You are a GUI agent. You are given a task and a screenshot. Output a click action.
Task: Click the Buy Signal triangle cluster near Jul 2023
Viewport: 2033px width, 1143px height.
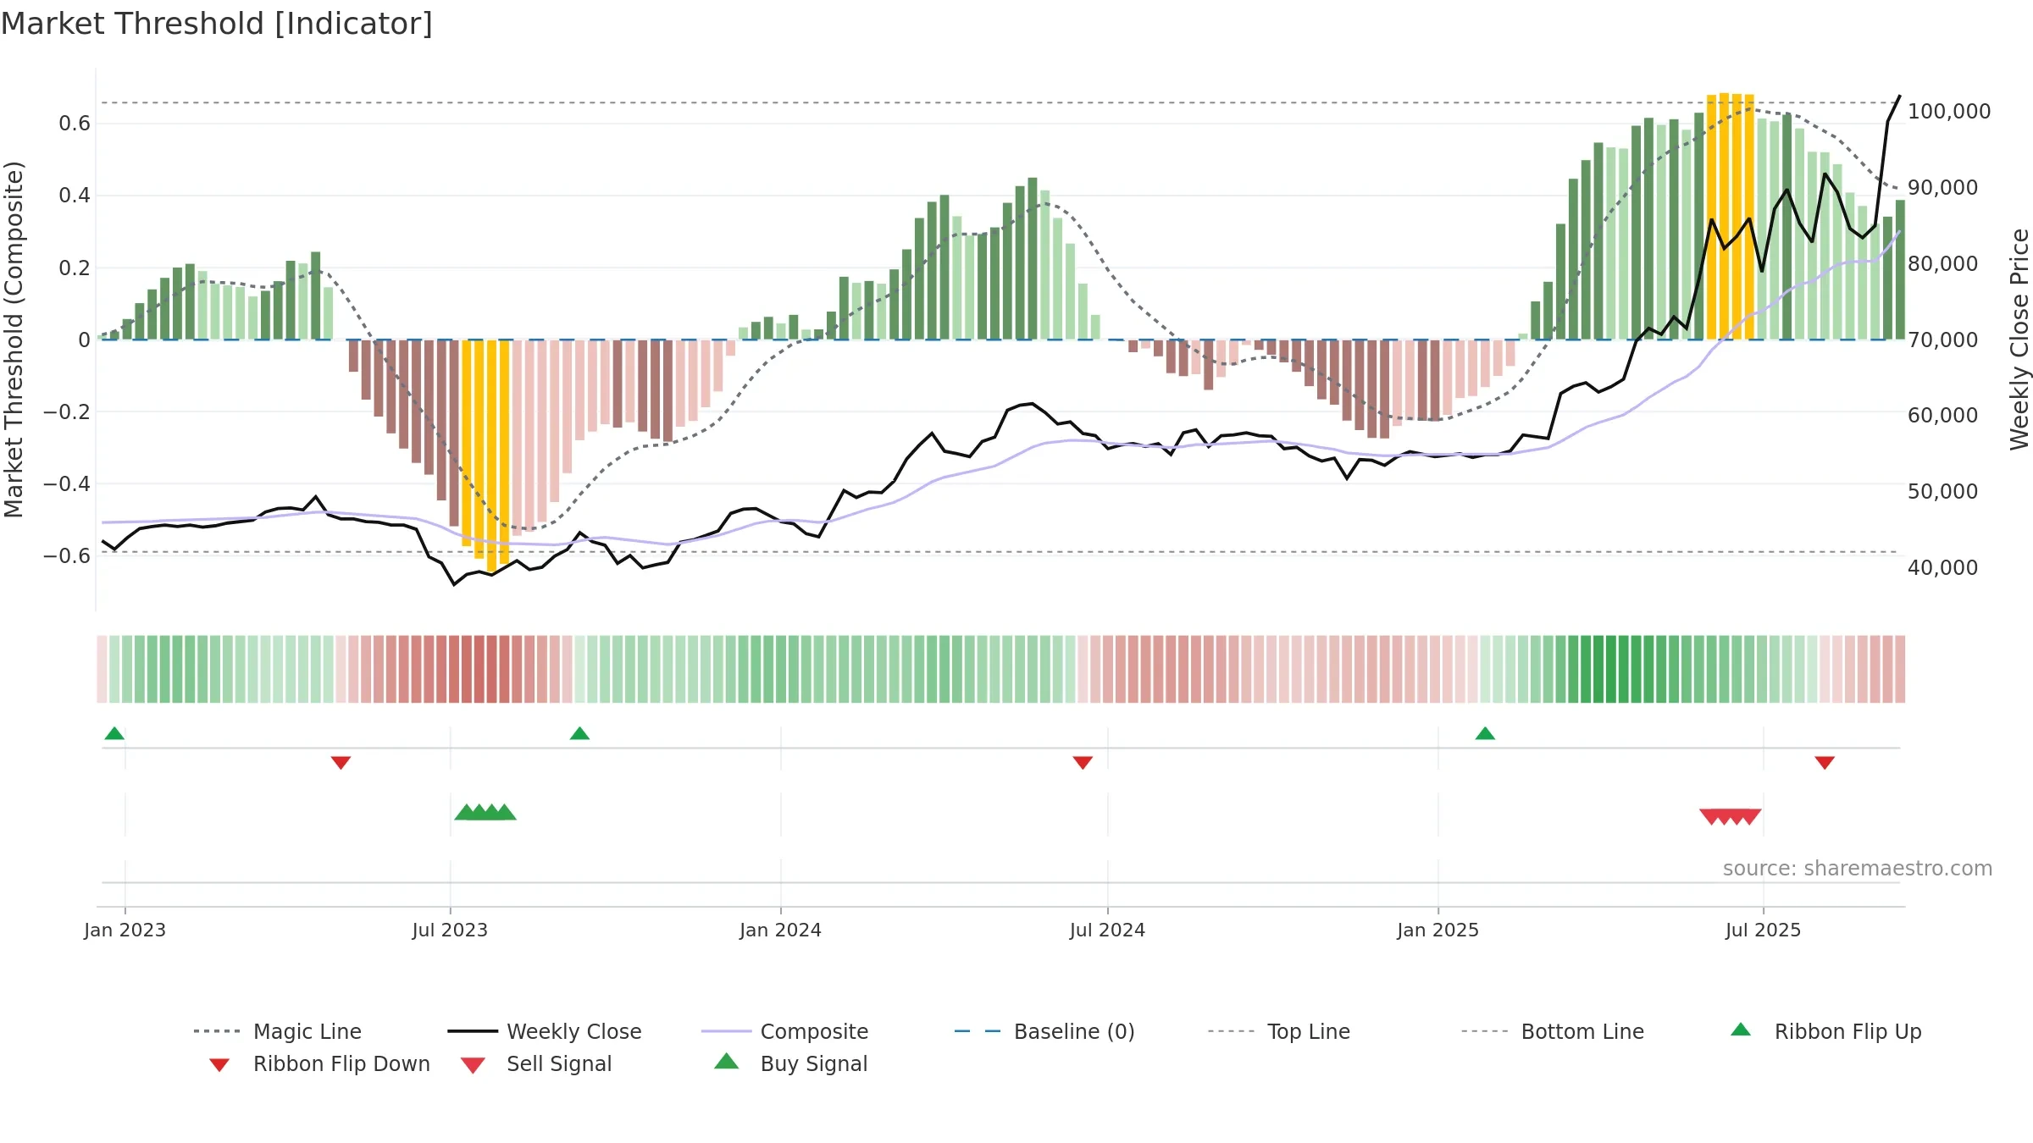[485, 812]
